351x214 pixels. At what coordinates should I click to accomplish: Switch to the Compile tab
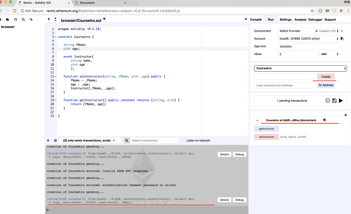pyautogui.click(x=256, y=20)
